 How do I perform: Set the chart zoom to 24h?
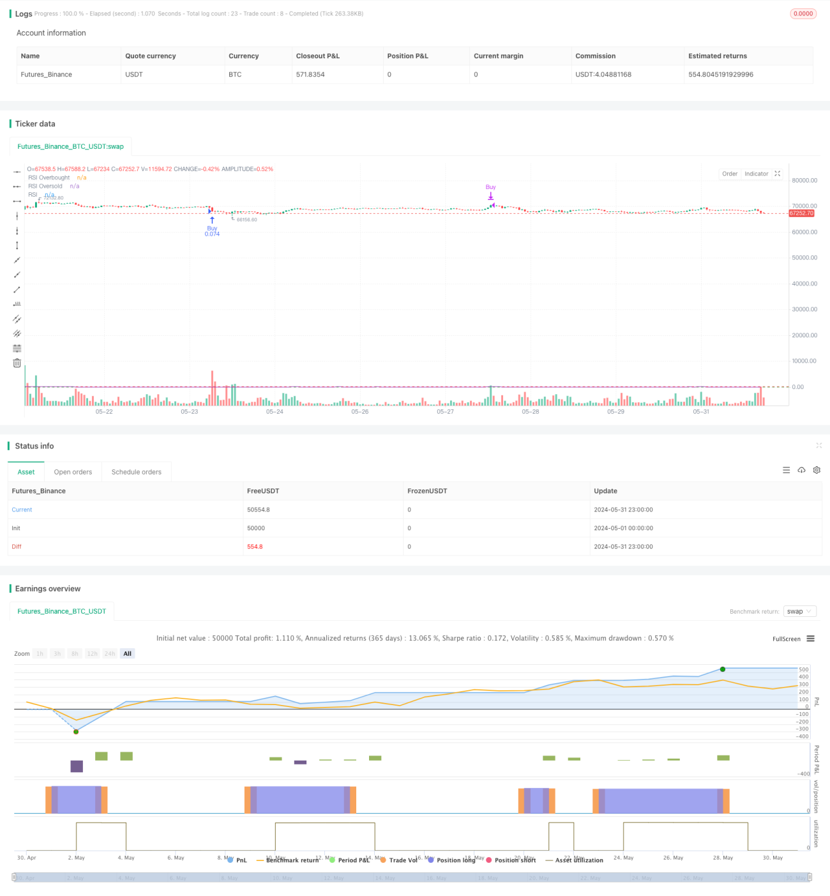[x=110, y=653]
